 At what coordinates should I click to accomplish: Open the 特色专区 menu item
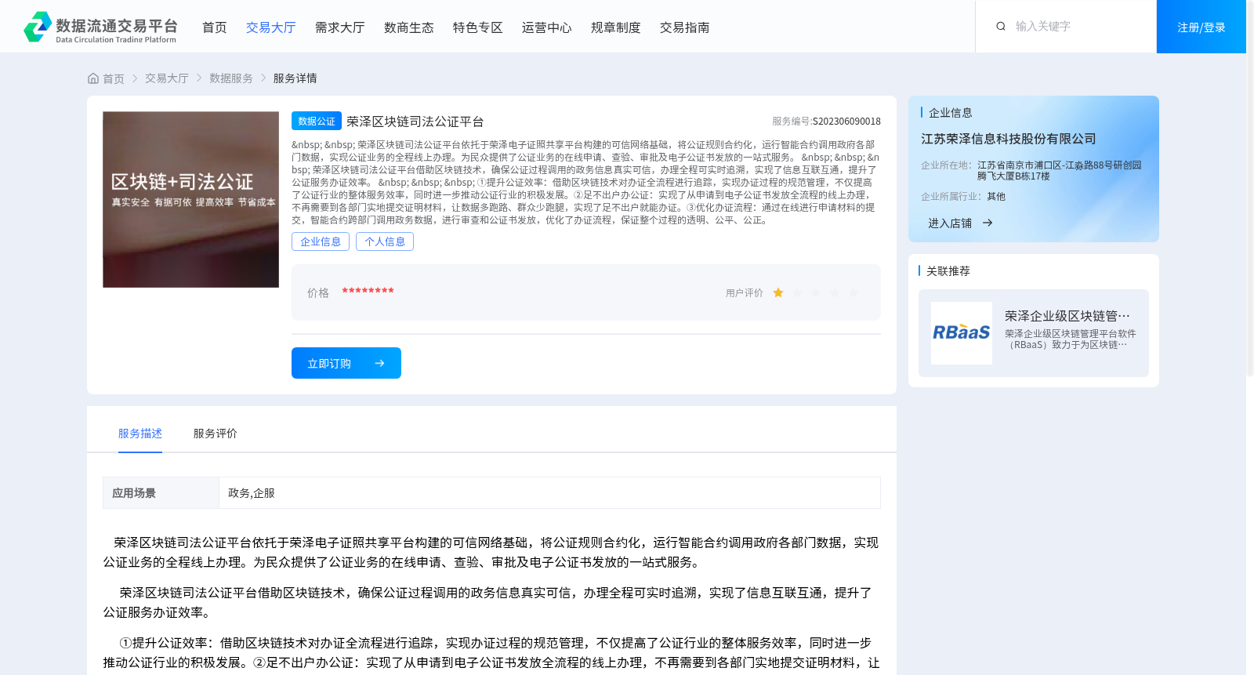point(478,27)
